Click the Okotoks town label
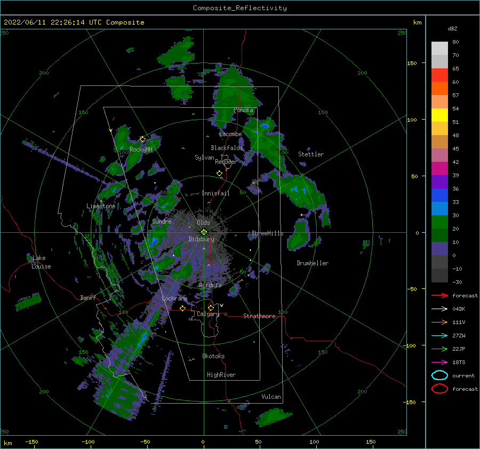480x449 pixels. click(213, 356)
